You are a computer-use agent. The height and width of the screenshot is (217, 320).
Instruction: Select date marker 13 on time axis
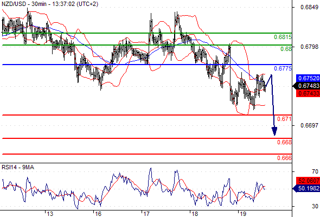click(x=50, y=214)
